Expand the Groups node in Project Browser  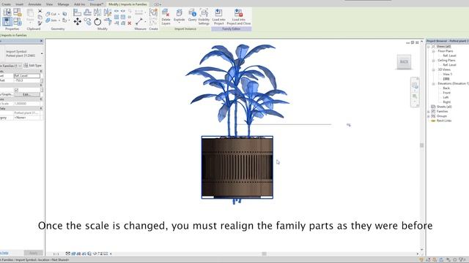428,116
